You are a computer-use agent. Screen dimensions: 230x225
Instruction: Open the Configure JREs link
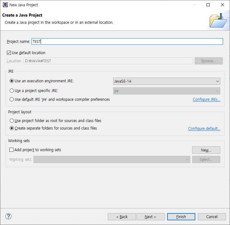pyautogui.click(x=207, y=100)
